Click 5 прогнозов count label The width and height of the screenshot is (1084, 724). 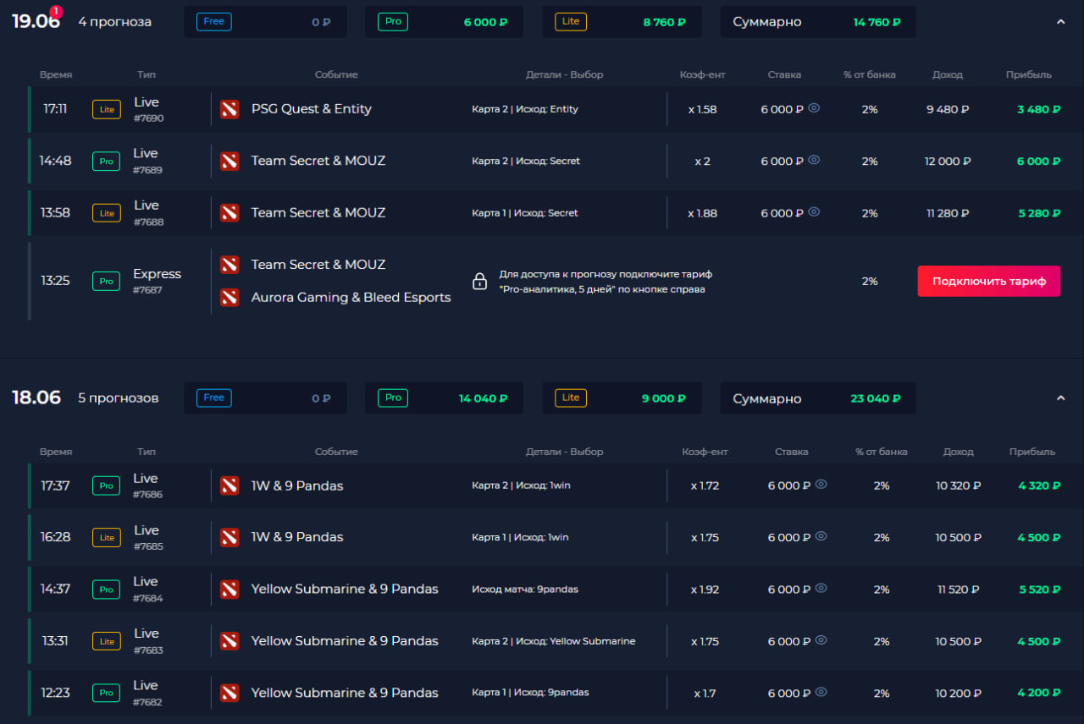pos(119,398)
